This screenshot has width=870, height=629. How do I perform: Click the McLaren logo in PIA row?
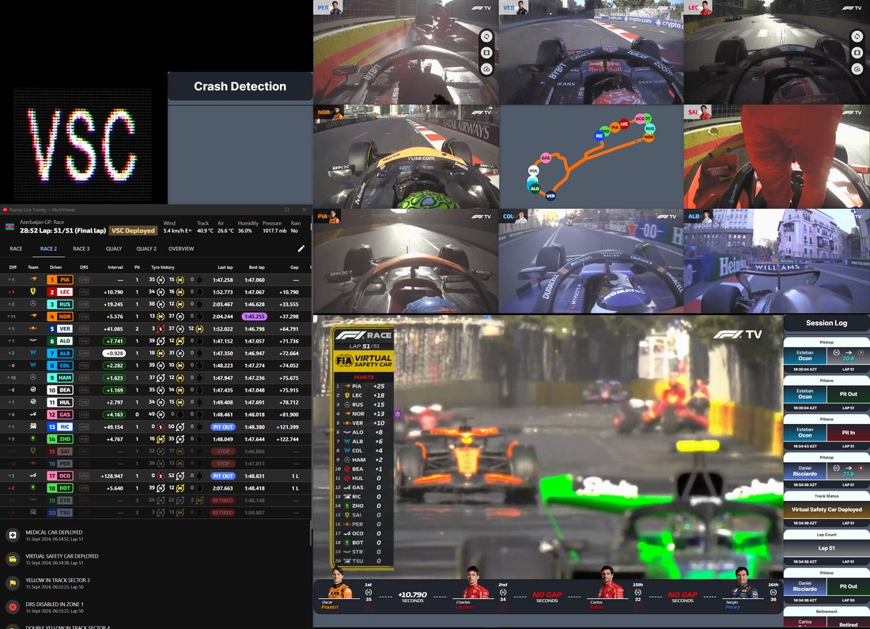[33, 279]
